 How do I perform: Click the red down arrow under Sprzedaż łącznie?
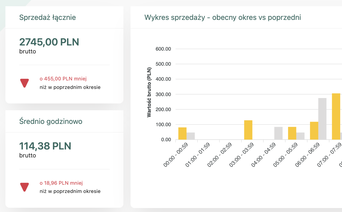25,83
